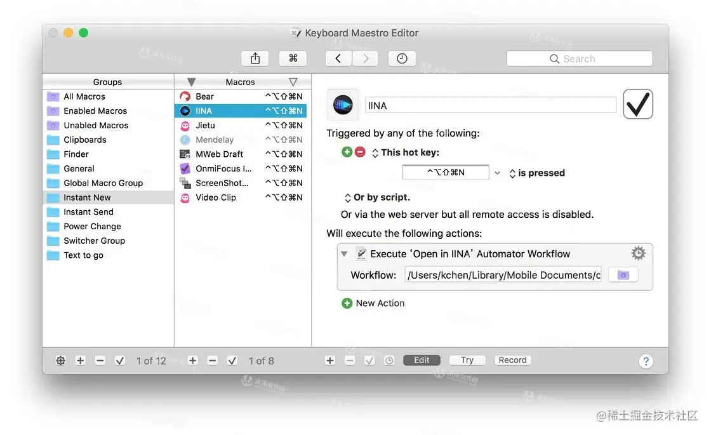
Task: Go forward with the right chevron button
Action: (x=365, y=58)
